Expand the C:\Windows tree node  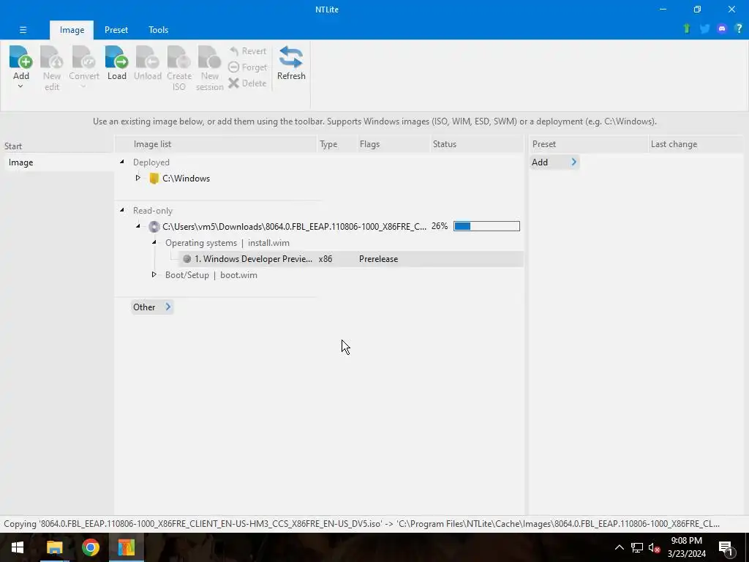pyautogui.click(x=138, y=178)
